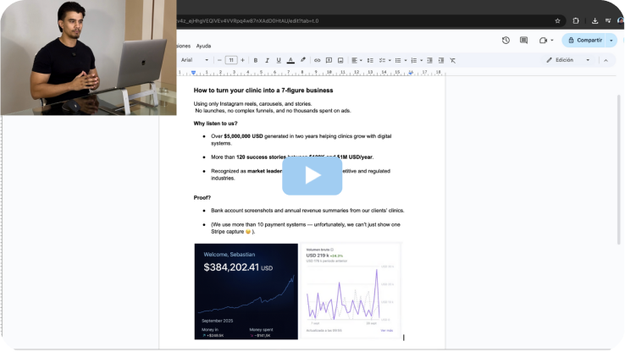Screen dimensions: 625x352
Task: Toggle underline formatting in the toolbar
Action: (x=279, y=60)
